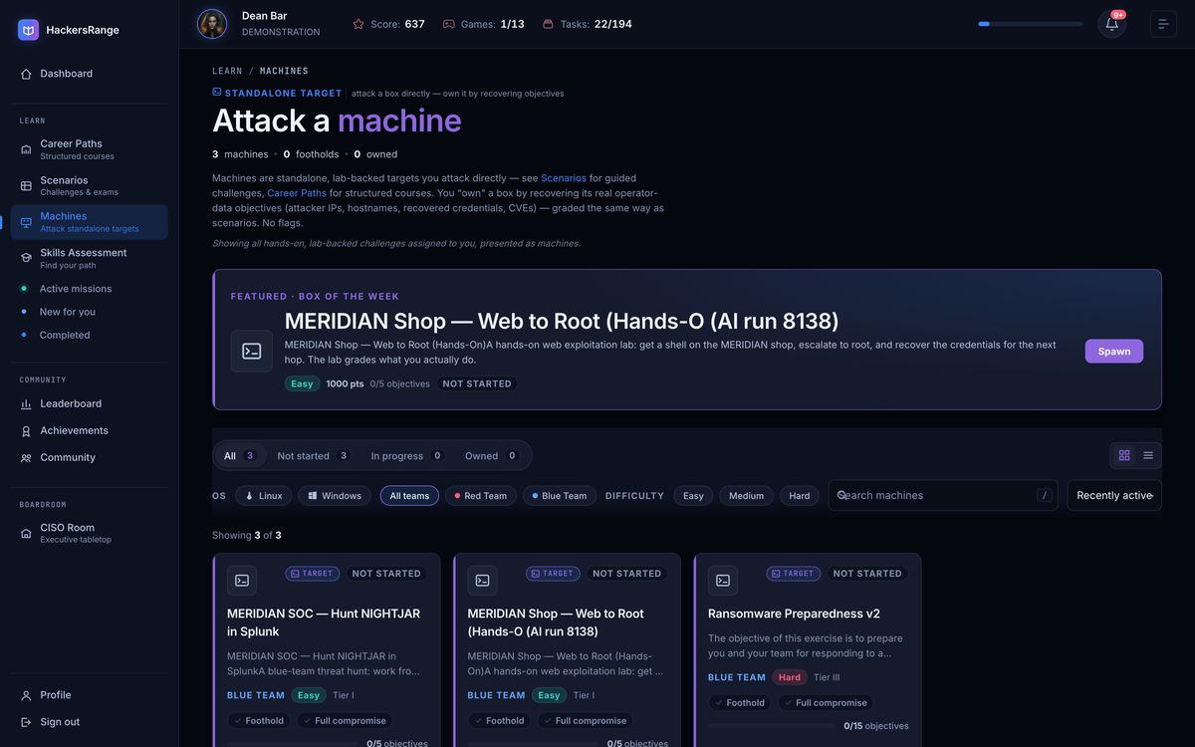Open Ransomware Preparedness v2 card title
The width and height of the screenshot is (1195, 747).
[794, 614]
